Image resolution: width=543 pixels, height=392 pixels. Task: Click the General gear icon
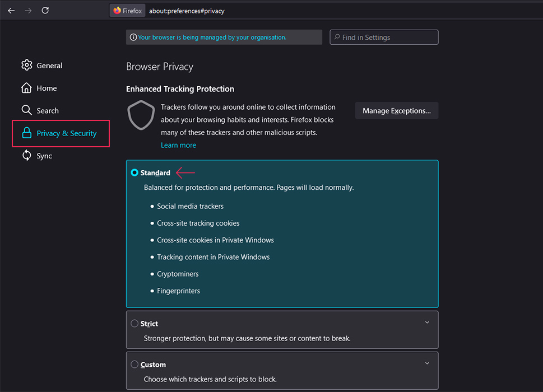pos(26,66)
